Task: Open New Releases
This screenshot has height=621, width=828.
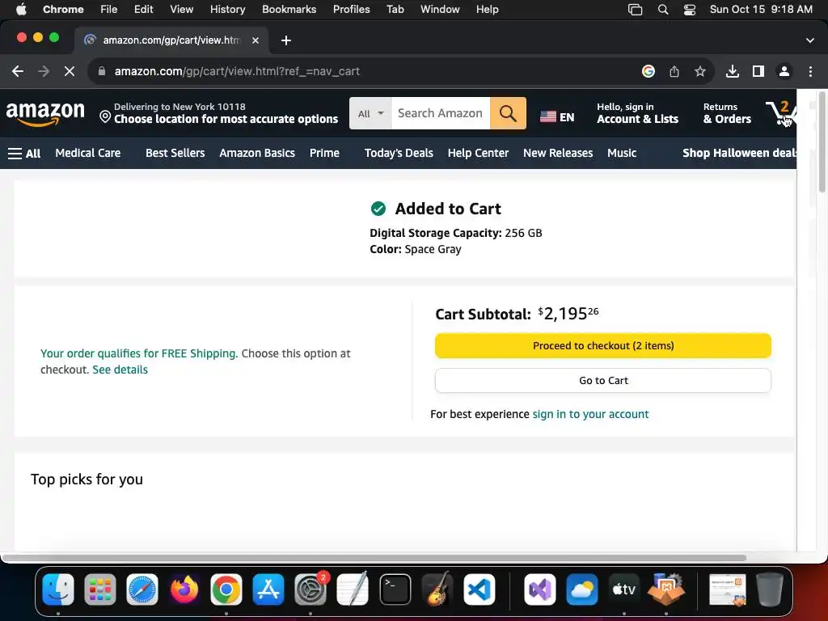Action: [x=558, y=153]
